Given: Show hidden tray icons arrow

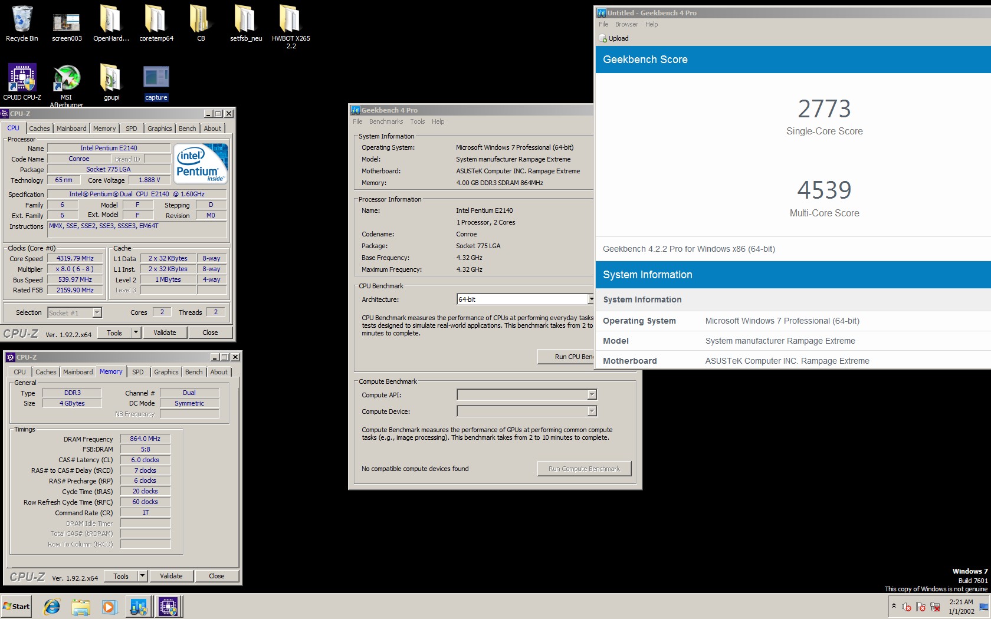Looking at the screenshot, I should (894, 606).
